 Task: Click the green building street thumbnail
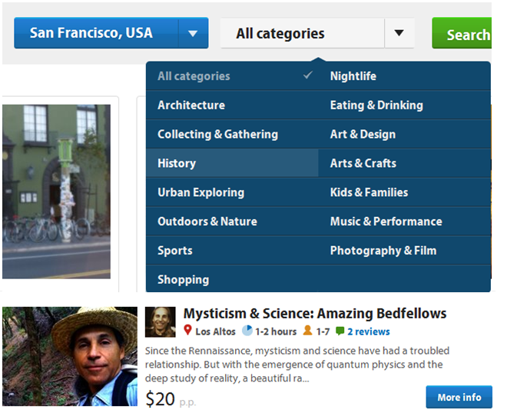pos(56,191)
